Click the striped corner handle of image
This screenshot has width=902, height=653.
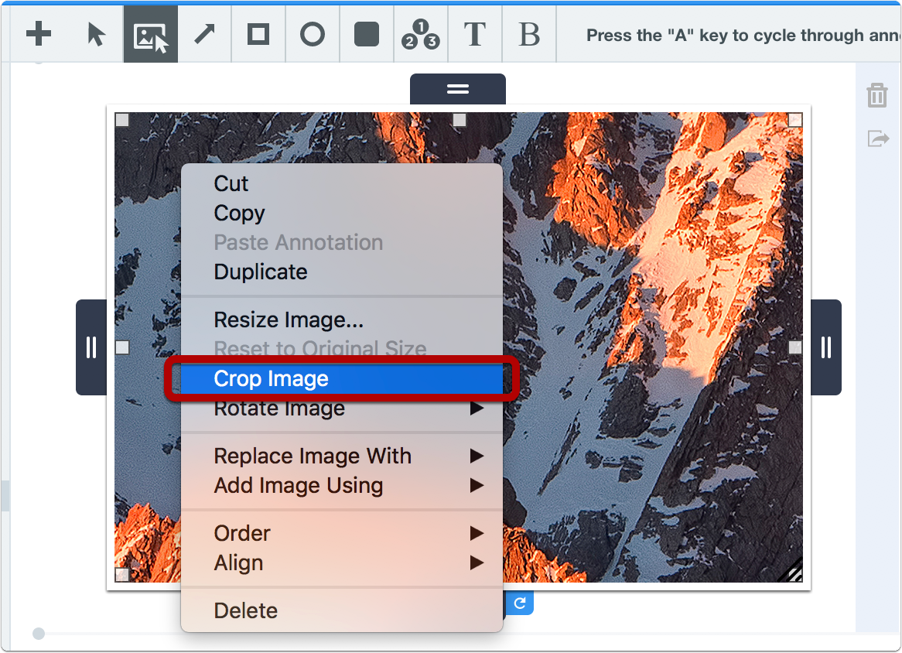pyautogui.click(x=792, y=572)
